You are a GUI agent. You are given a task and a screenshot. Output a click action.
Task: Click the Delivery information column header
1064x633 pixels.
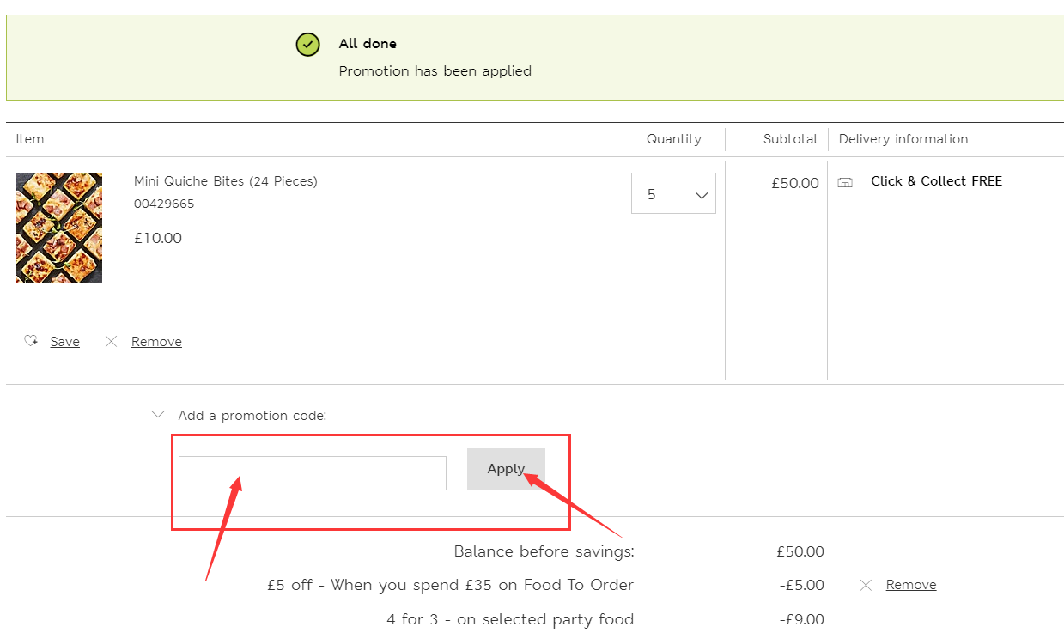coord(903,139)
